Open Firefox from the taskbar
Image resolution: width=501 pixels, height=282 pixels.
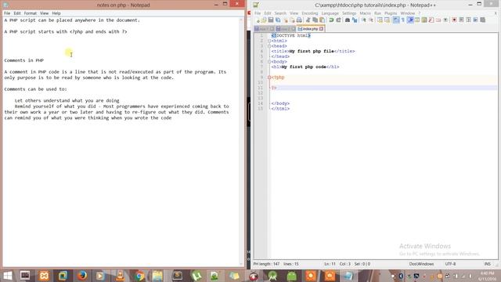pos(82,276)
